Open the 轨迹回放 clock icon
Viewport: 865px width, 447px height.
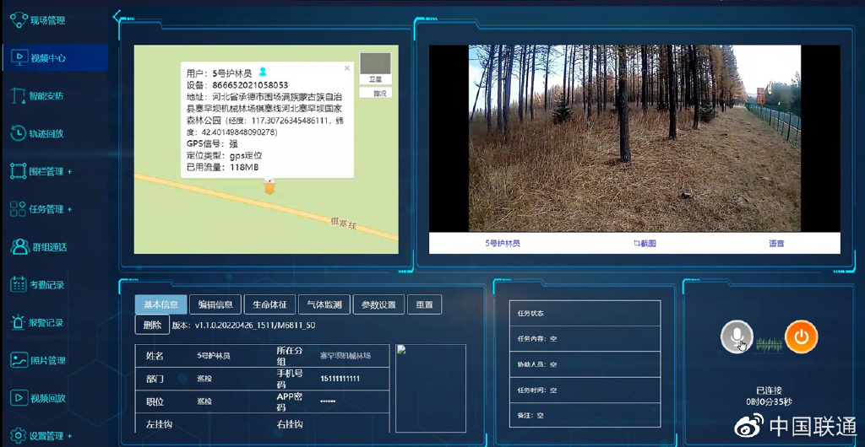[19, 133]
